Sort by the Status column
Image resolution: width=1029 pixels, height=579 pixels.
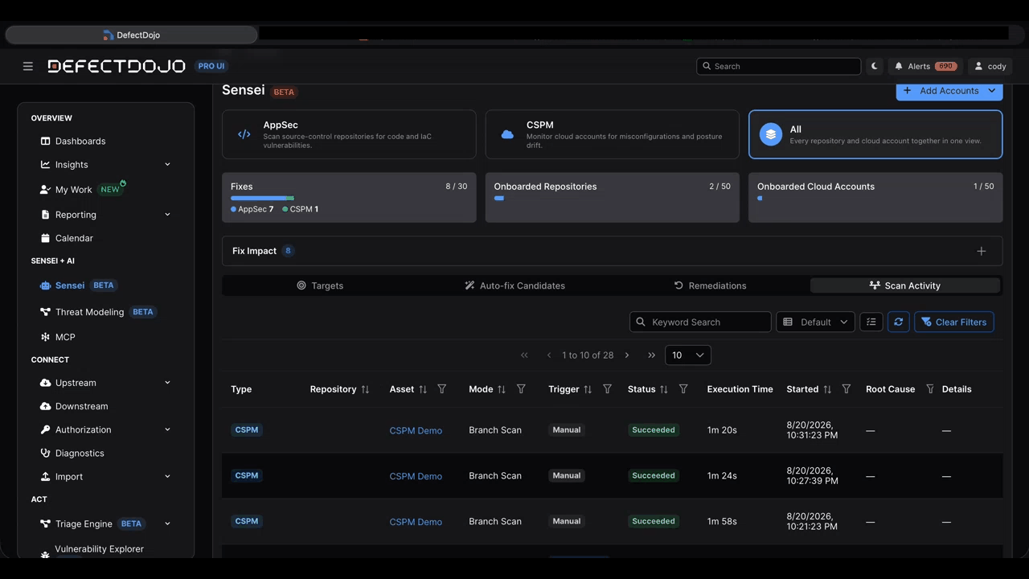pos(664,389)
